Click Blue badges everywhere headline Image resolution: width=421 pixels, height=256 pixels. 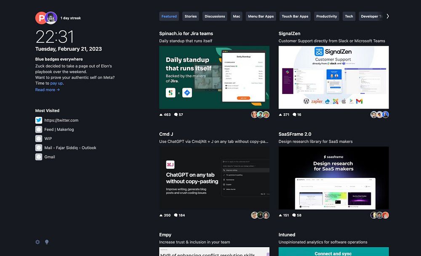coord(59,59)
